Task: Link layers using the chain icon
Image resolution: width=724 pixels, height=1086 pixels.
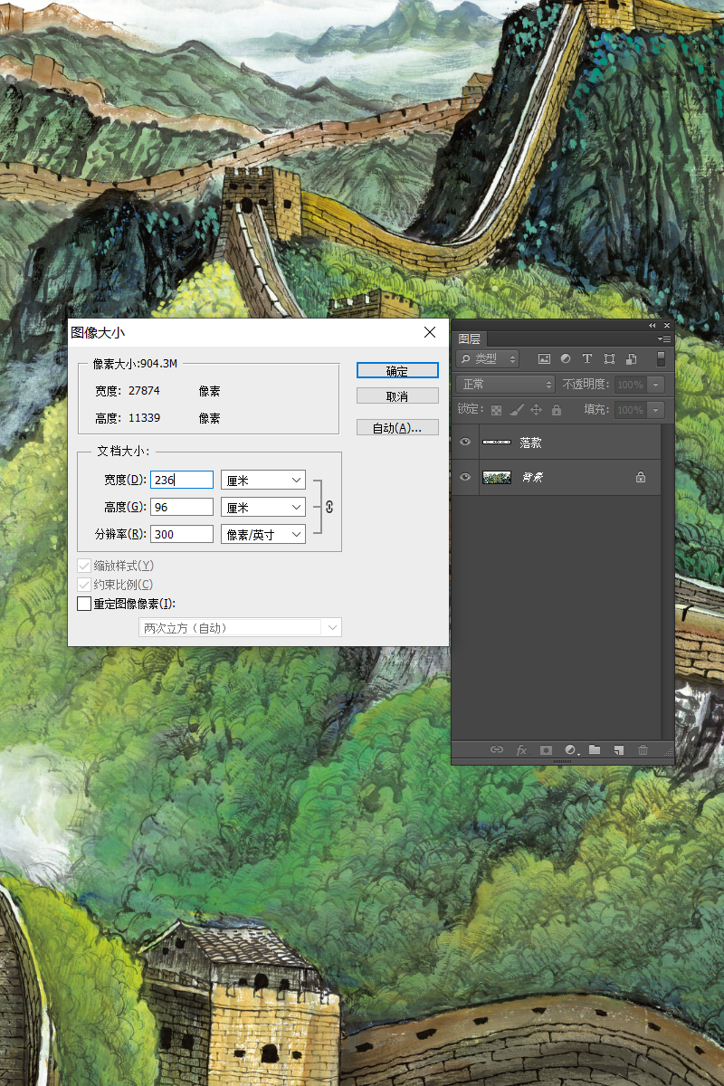Action: click(497, 749)
